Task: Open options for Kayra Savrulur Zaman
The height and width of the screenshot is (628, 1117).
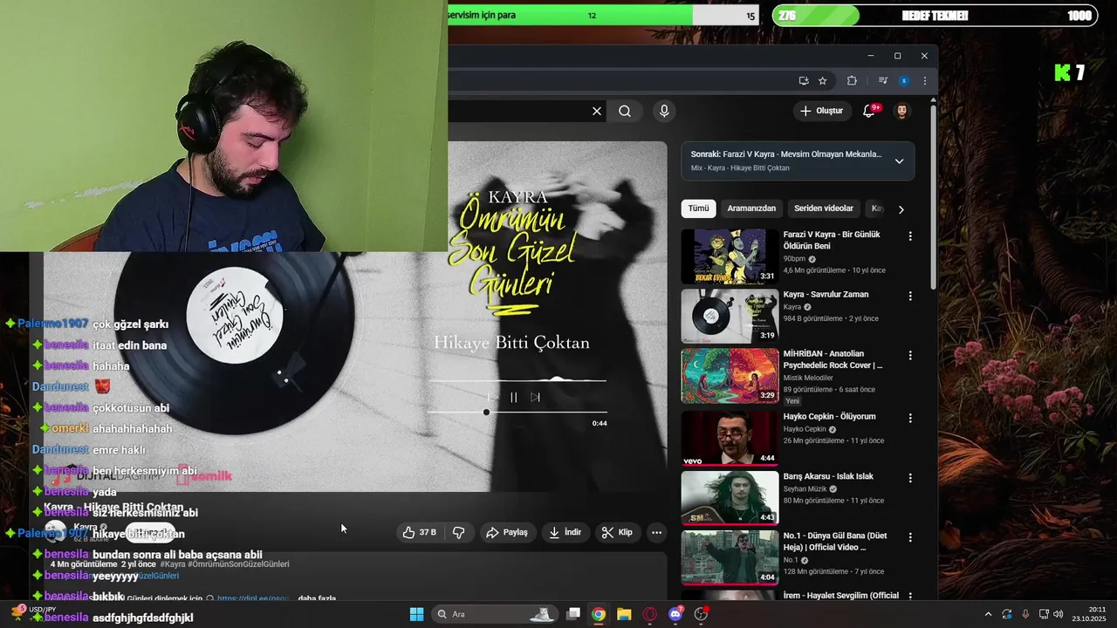Action: [910, 296]
